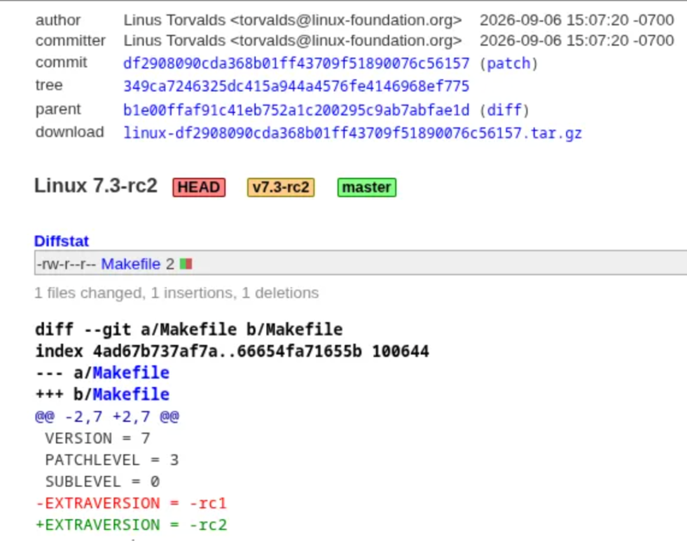Click the green-red diffstat change bar
Viewport: 687px width, 542px height.
click(186, 264)
